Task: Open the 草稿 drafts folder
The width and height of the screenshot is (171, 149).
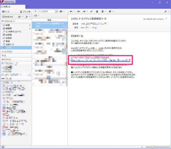Action: click(x=16, y=41)
